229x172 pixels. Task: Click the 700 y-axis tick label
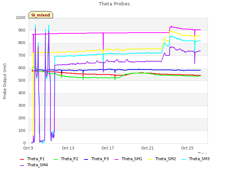(x=22, y=56)
